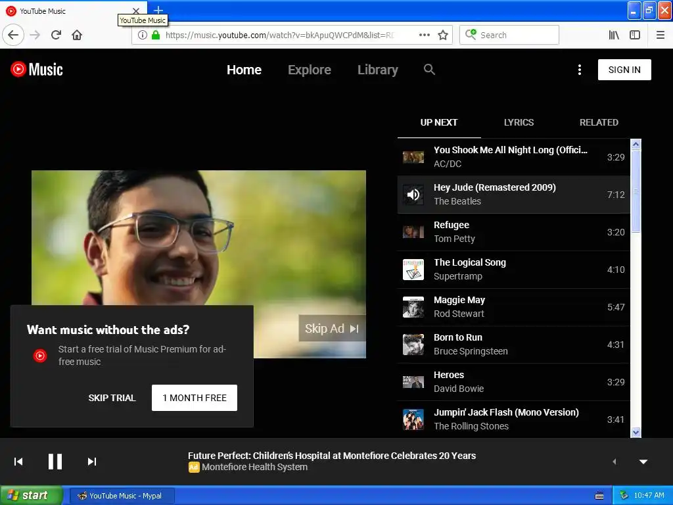Close the YouTube Music tab
The width and height of the screenshot is (673, 505).
[x=136, y=11]
